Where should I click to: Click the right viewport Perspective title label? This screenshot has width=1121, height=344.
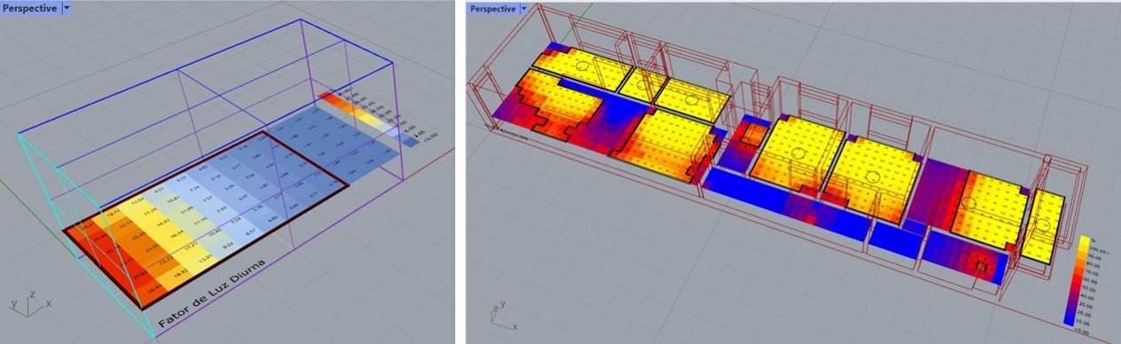tap(493, 8)
